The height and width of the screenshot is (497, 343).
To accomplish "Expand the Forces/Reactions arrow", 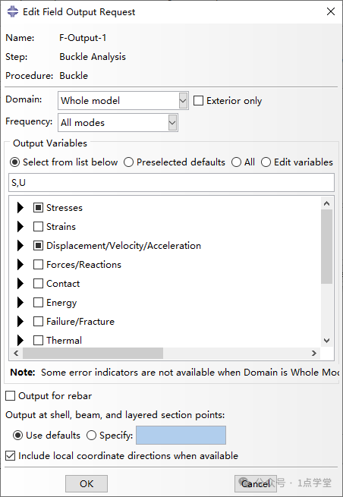I will 20,265.
